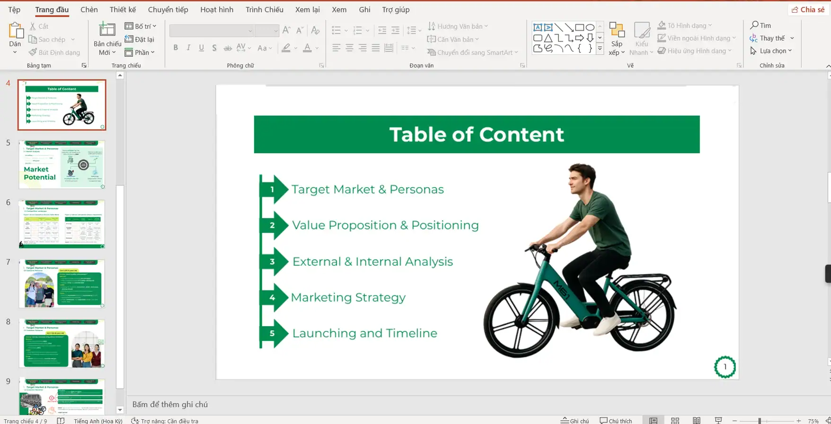Center text in paragraph group
The width and height of the screenshot is (831, 424).
pyautogui.click(x=349, y=48)
